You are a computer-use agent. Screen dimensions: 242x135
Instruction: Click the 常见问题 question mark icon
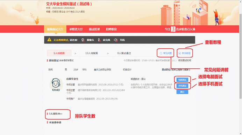coord(161,53)
